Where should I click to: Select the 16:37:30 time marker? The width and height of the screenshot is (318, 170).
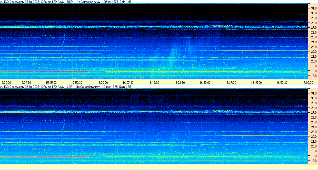click(231, 82)
